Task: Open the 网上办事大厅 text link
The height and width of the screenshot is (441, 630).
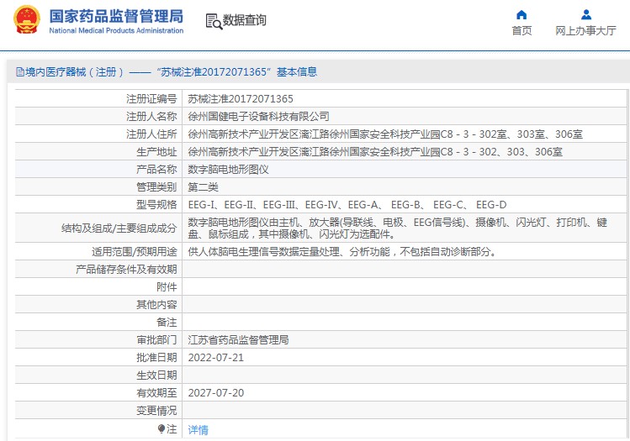Action: click(585, 31)
